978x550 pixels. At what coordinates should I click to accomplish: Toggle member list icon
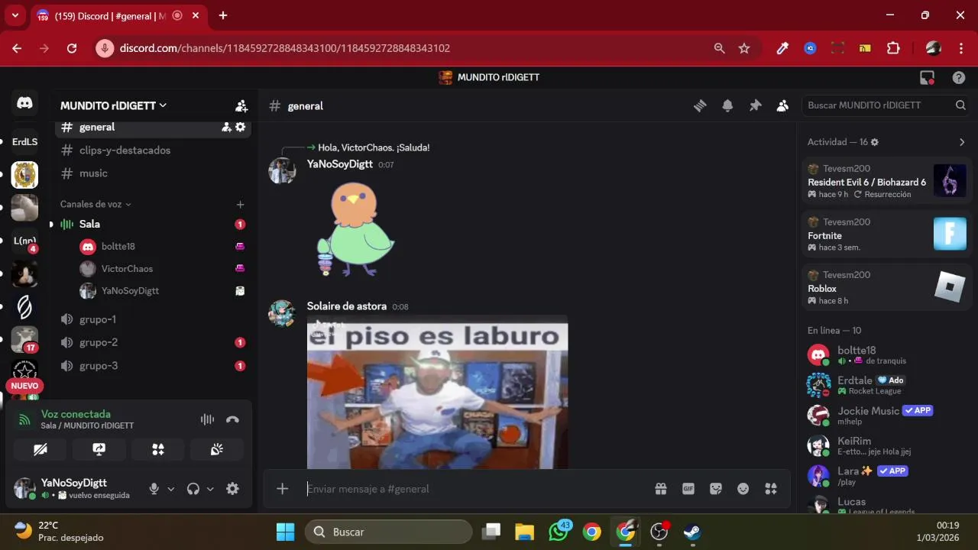[x=782, y=105]
